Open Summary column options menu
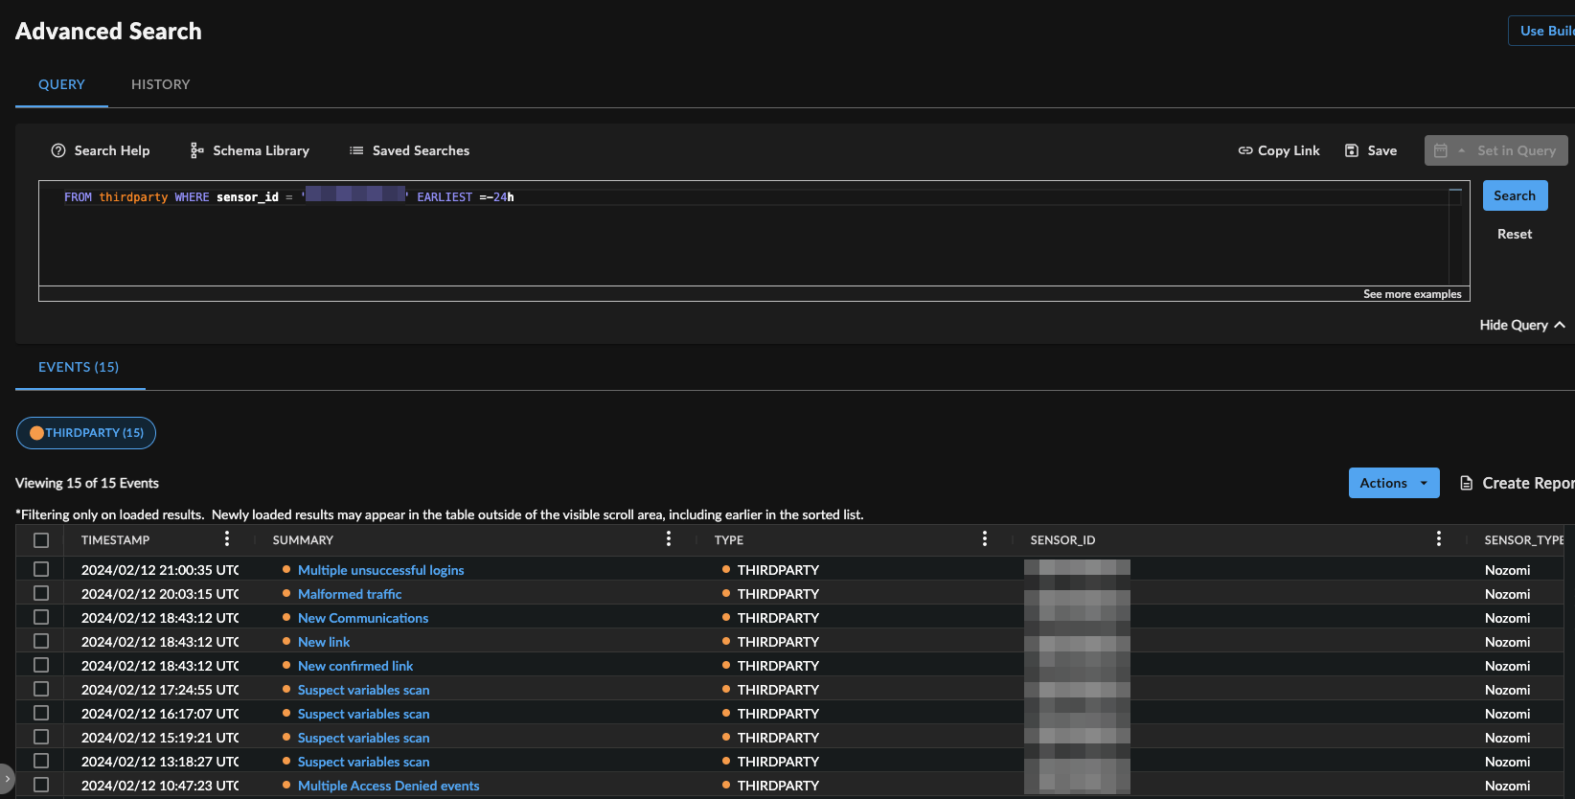The height and width of the screenshot is (799, 1575). (669, 539)
